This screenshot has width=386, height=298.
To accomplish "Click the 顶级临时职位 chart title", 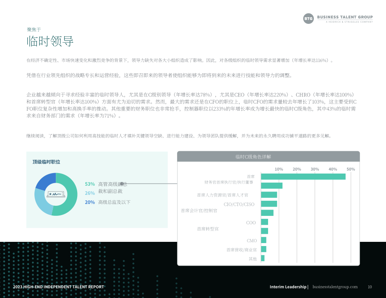I will [46, 162].
